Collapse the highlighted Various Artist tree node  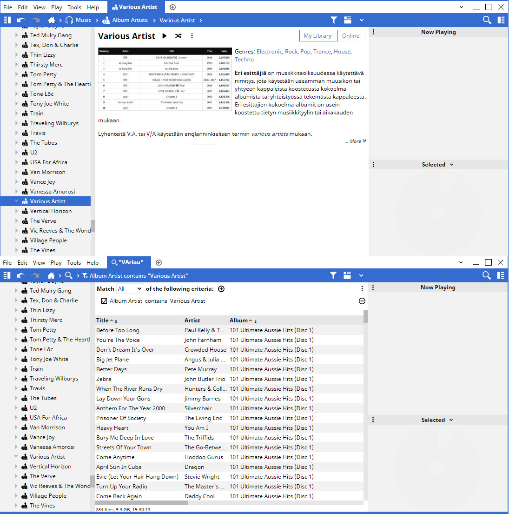click(17, 201)
